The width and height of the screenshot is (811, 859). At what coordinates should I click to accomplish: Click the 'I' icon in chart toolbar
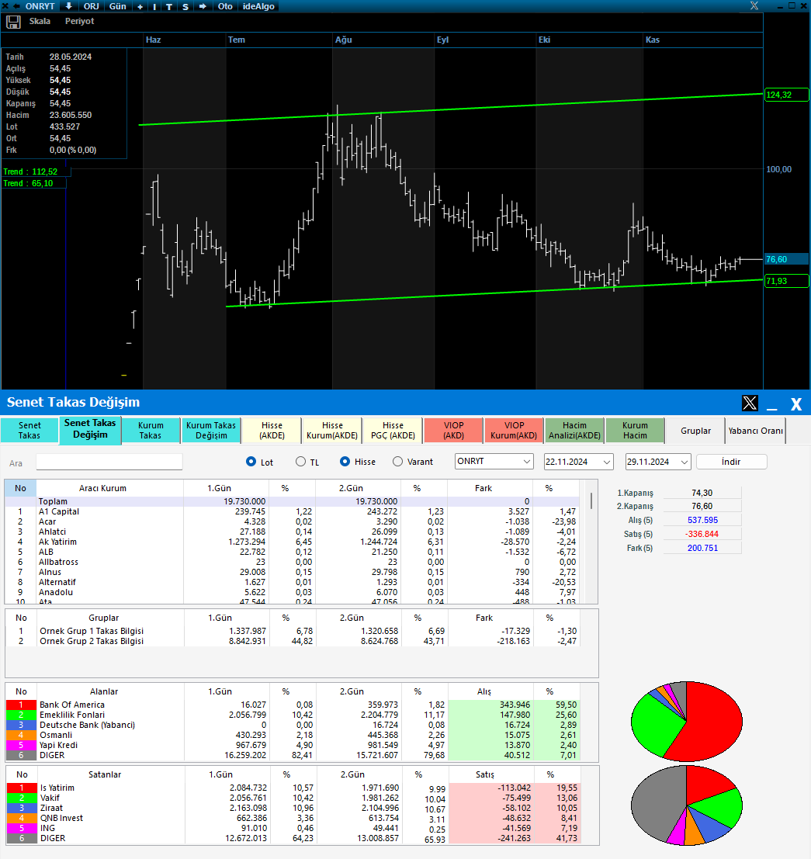(154, 6)
